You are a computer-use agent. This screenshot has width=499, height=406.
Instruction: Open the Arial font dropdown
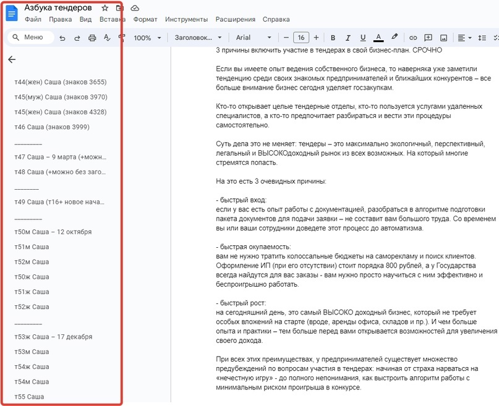(x=254, y=38)
